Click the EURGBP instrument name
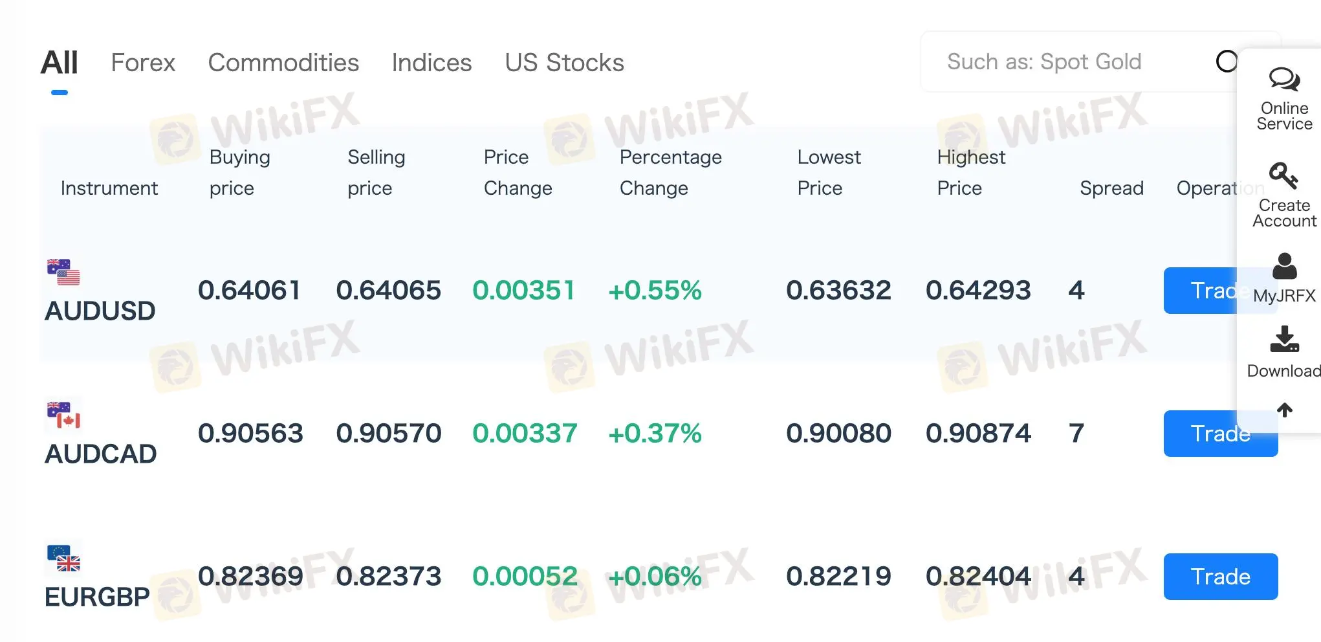The height and width of the screenshot is (642, 1321). [x=97, y=597]
